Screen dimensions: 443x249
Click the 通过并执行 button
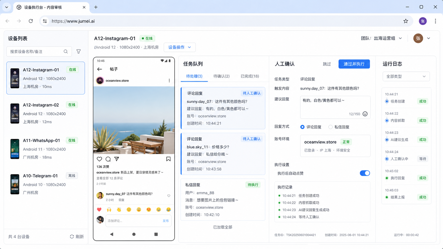point(354,64)
